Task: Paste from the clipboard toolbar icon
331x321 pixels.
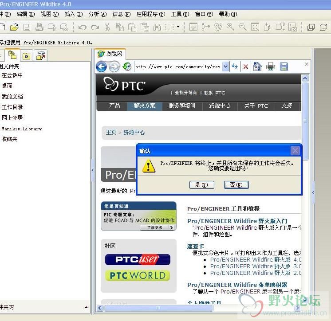Action: tap(132, 27)
